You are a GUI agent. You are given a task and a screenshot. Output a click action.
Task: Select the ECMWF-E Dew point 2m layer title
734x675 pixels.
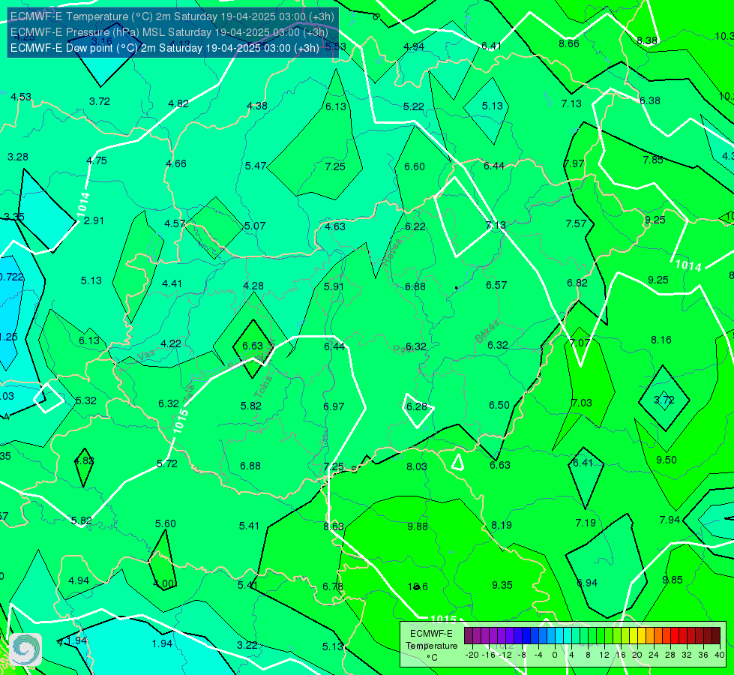pyautogui.click(x=165, y=48)
